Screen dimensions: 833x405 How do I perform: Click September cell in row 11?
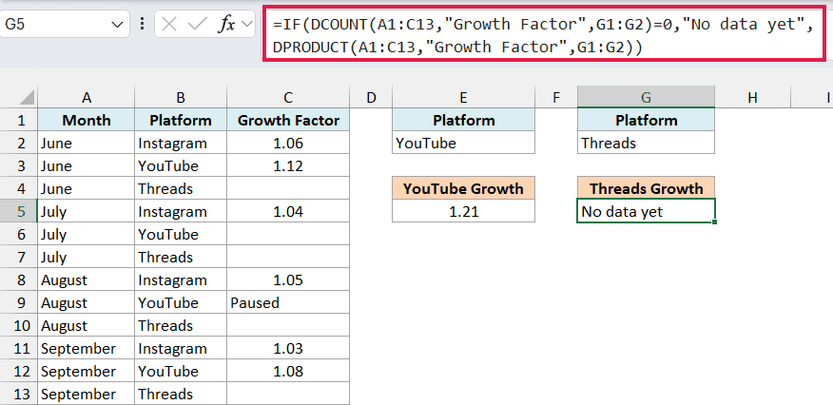[87, 349]
